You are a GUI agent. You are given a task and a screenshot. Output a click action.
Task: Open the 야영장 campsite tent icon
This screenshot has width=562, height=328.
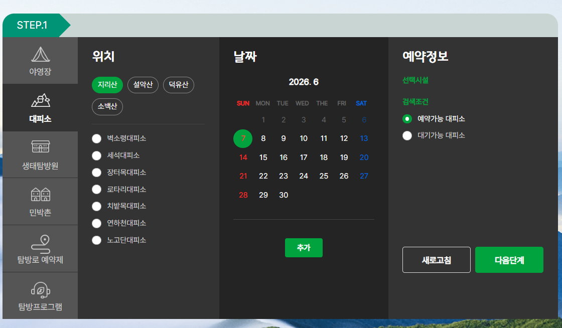pyautogui.click(x=41, y=55)
